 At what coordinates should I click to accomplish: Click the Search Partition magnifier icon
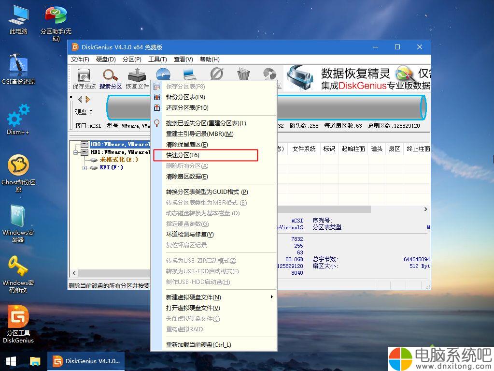[111, 78]
